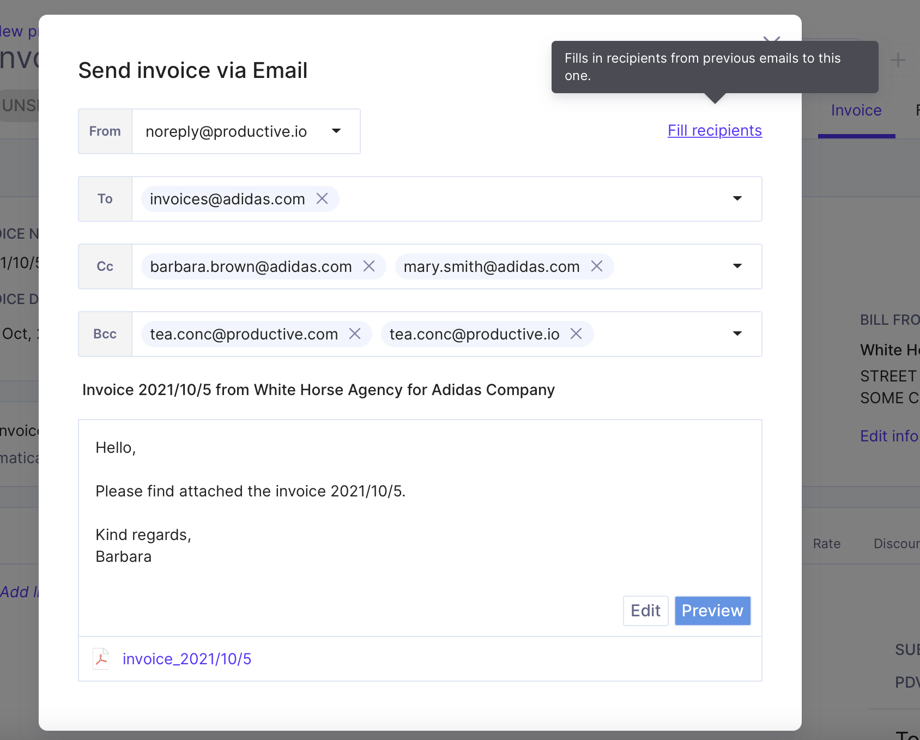Expand the Bcc recipients dropdown
Viewport: 920px width, 740px height.
click(x=737, y=333)
